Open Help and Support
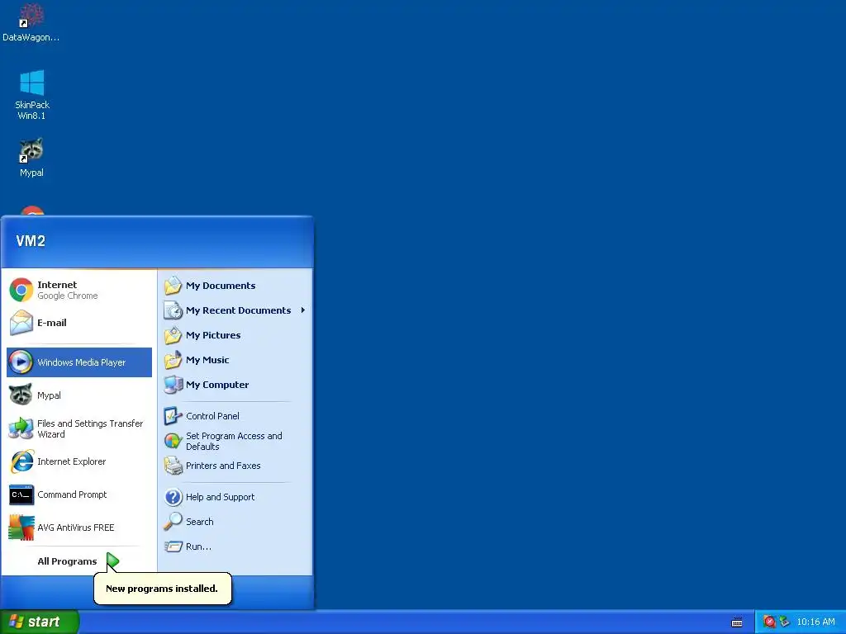This screenshot has width=846, height=634. tap(235, 497)
